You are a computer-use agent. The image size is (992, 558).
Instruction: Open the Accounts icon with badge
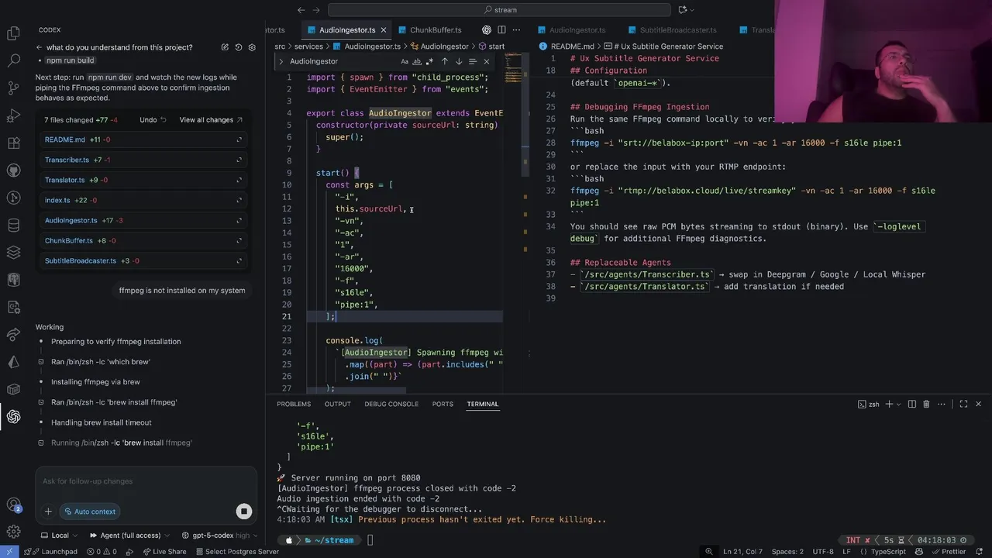click(x=13, y=505)
